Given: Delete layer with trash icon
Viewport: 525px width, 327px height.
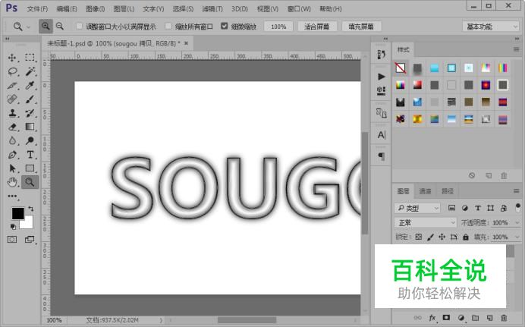Looking at the screenshot, I should click(x=504, y=318).
